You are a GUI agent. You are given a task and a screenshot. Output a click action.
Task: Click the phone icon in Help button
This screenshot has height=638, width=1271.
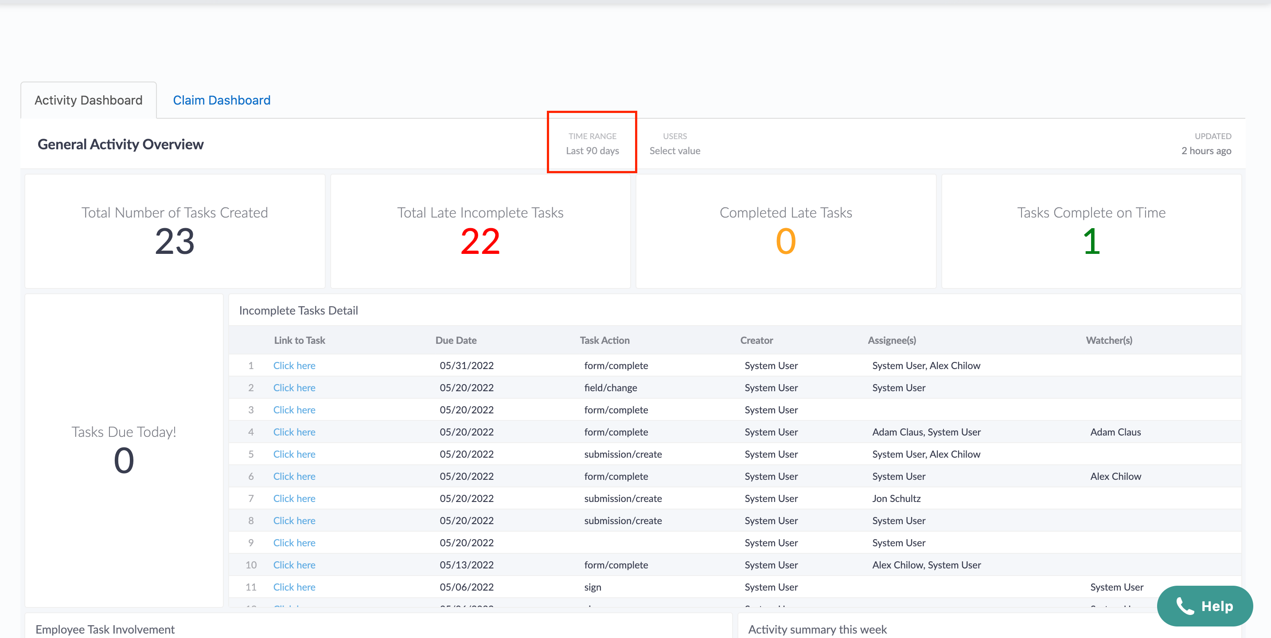click(x=1185, y=606)
